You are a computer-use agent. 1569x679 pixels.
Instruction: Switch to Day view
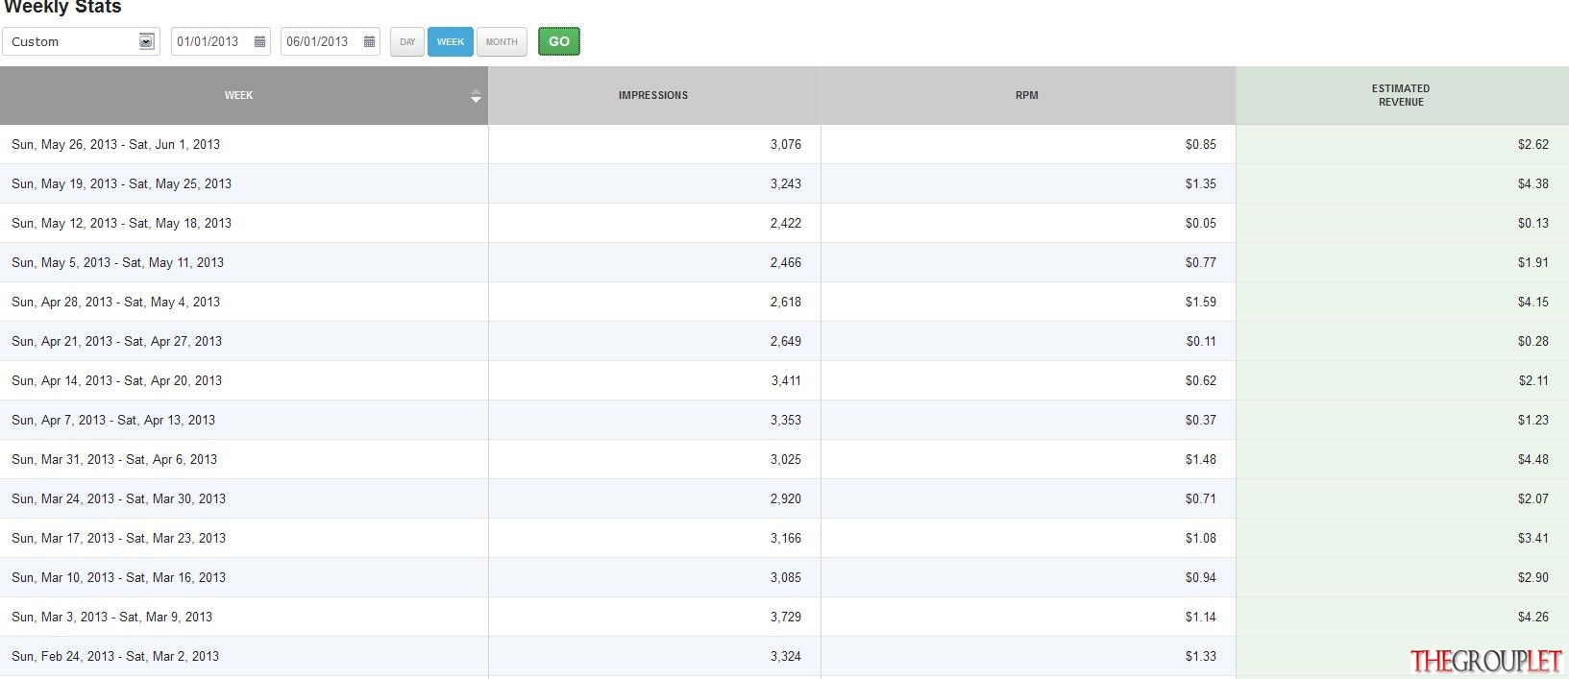tap(407, 41)
